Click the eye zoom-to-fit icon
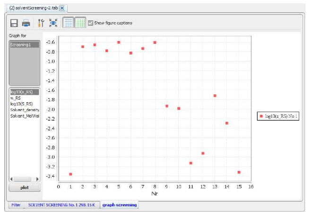The height and width of the screenshot is (212, 312). 53,23
